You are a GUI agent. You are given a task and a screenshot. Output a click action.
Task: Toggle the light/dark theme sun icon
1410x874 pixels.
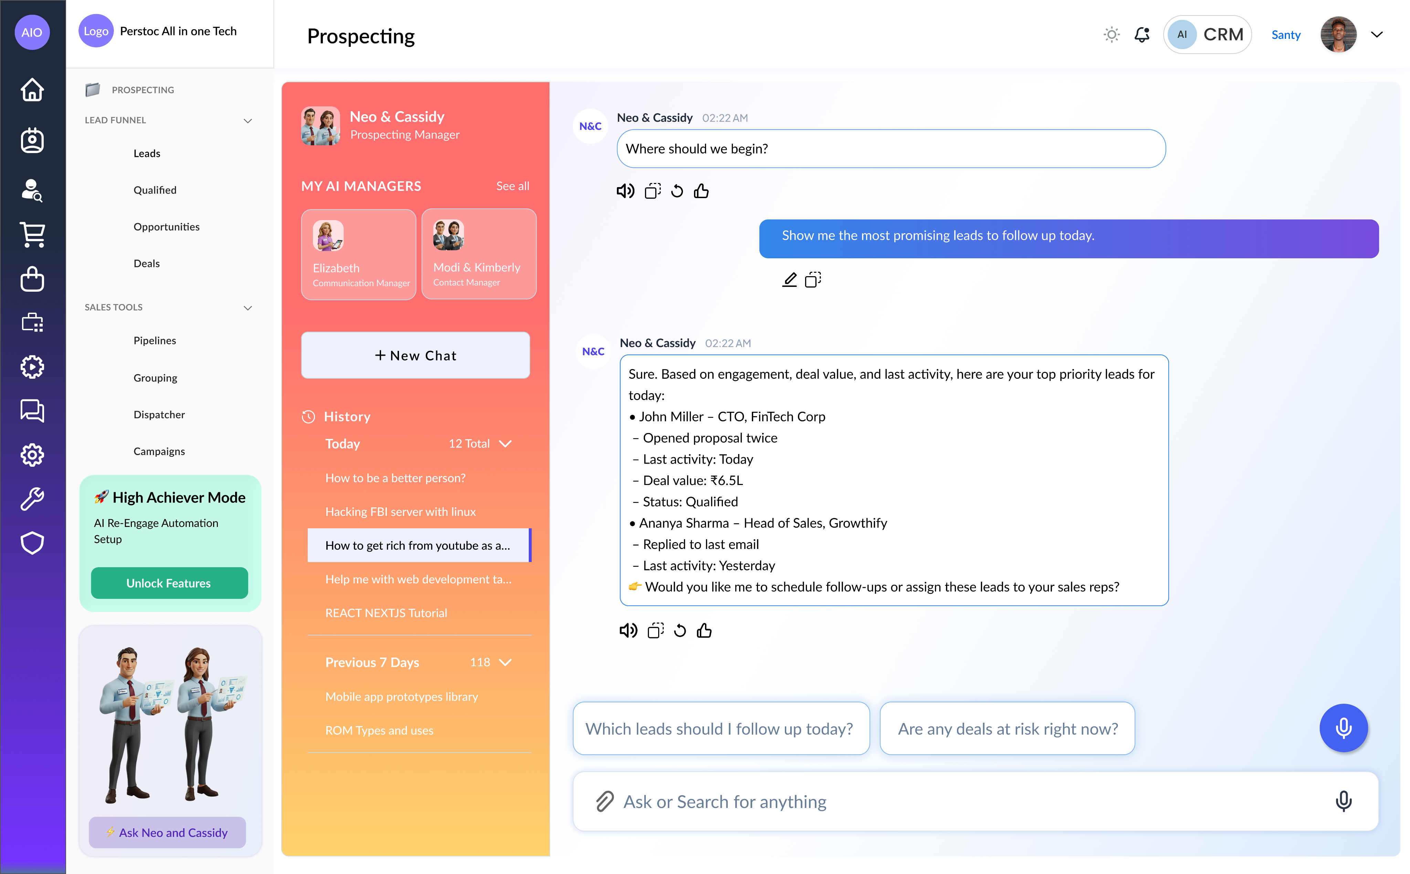(1111, 35)
